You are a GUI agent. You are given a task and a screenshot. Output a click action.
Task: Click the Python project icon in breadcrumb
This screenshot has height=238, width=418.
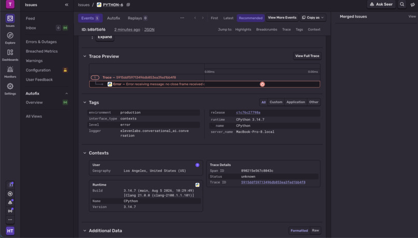pyautogui.click(x=99, y=5)
